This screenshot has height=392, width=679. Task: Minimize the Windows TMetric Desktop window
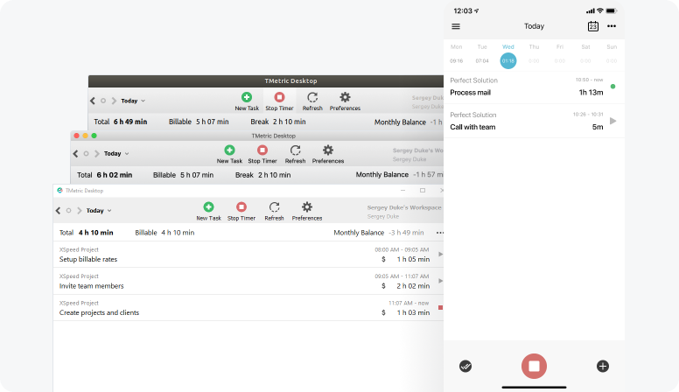pyautogui.click(x=402, y=191)
